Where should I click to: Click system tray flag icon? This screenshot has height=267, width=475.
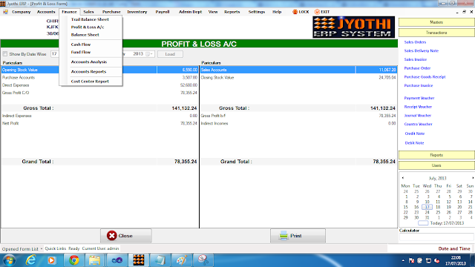click(411, 260)
